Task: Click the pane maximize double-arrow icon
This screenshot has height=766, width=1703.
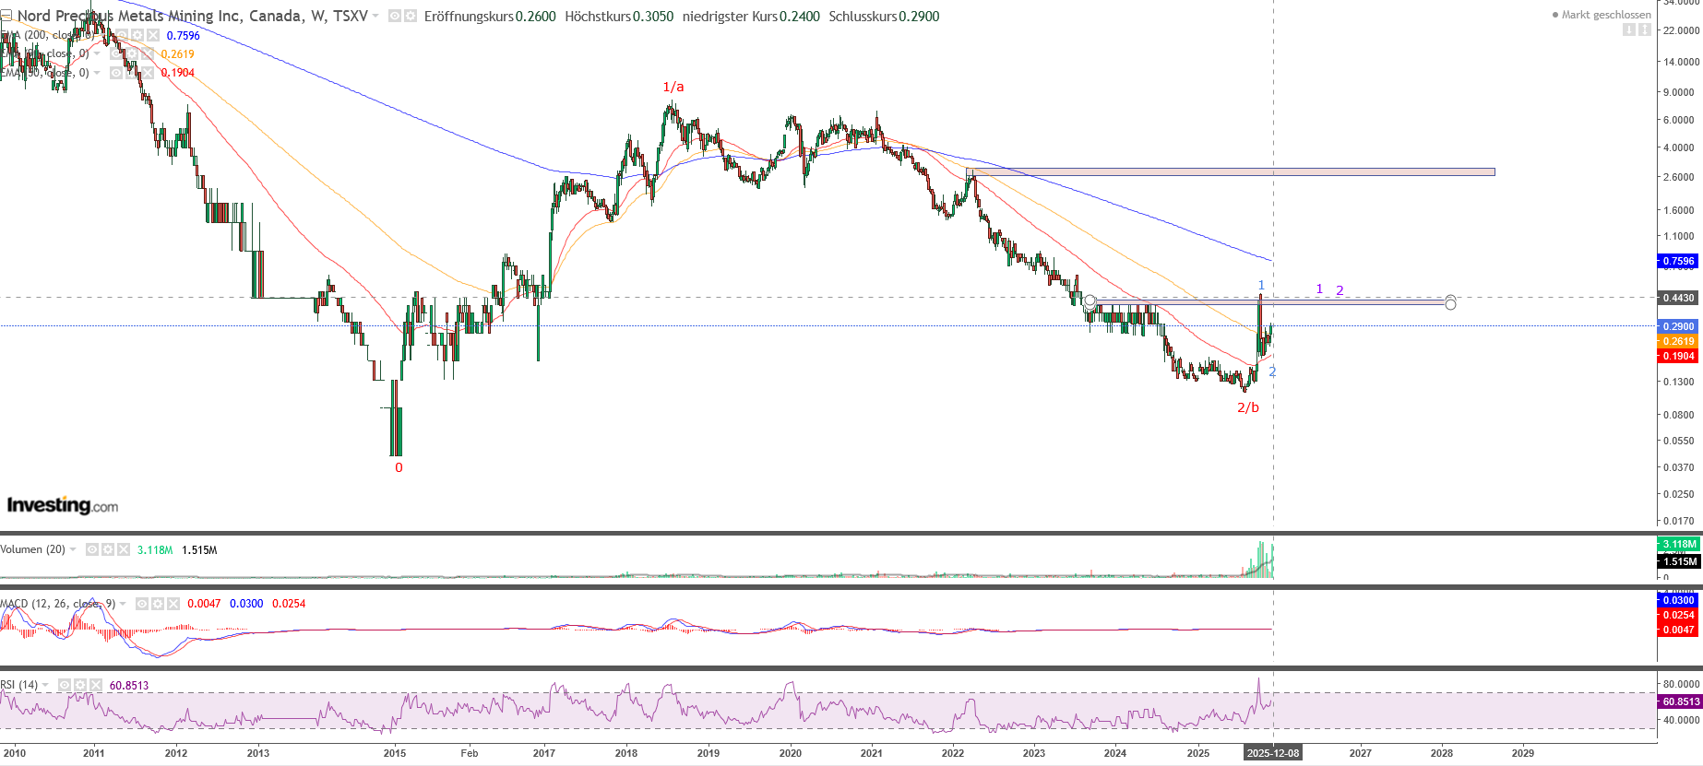Action: (x=1644, y=29)
